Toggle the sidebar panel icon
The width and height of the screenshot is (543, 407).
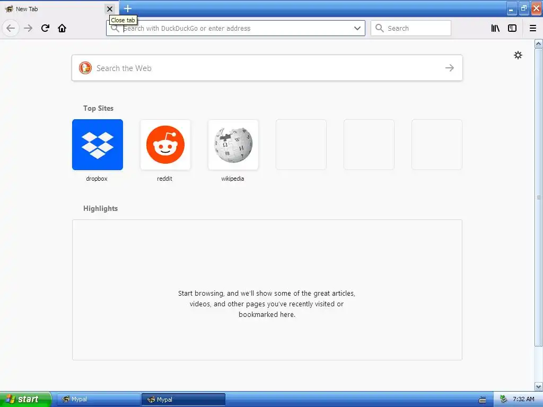(x=512, y=28)
